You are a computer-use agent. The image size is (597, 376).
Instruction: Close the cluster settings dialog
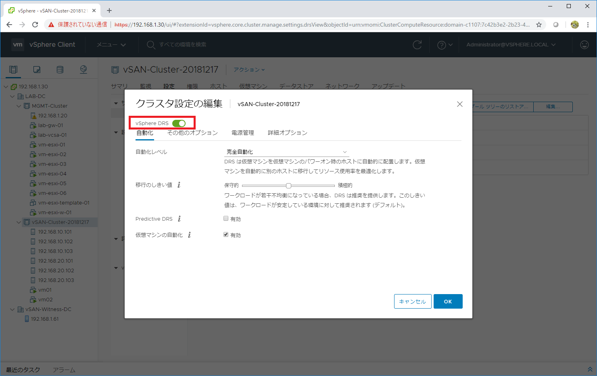point(459,104)
